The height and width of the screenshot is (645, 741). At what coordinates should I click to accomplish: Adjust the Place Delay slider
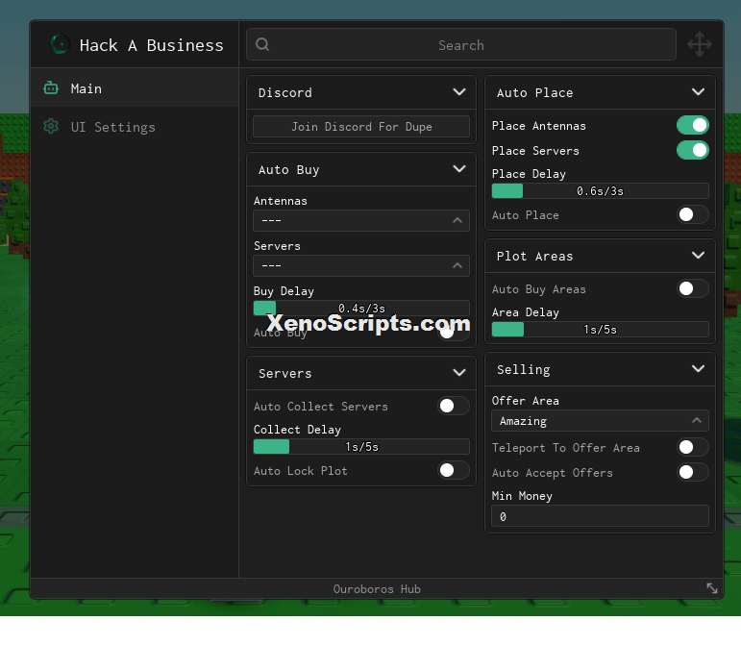[x=600, y=191]
